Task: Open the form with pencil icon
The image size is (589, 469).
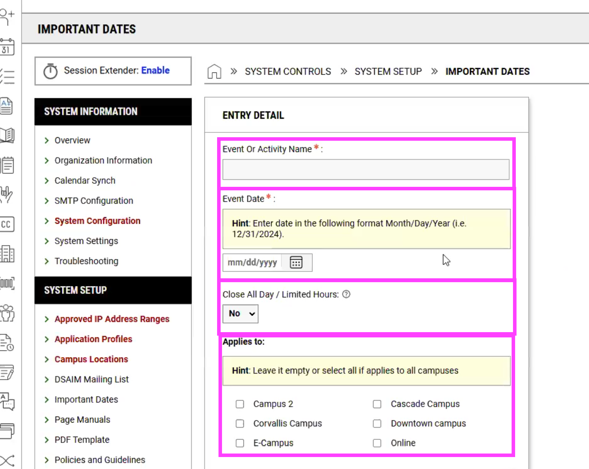Action: pos(7,372)
